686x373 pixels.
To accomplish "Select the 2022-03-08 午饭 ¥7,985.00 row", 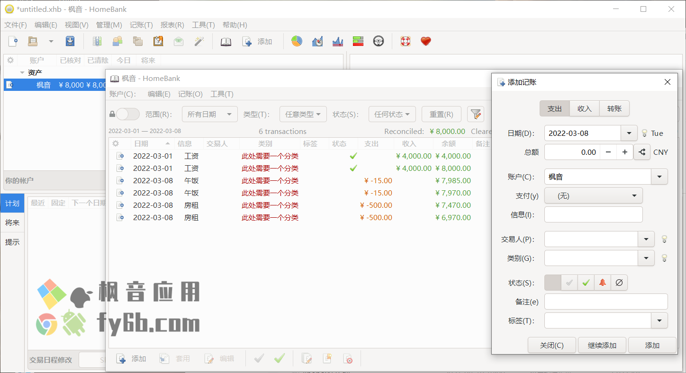I will click(299, 180).
